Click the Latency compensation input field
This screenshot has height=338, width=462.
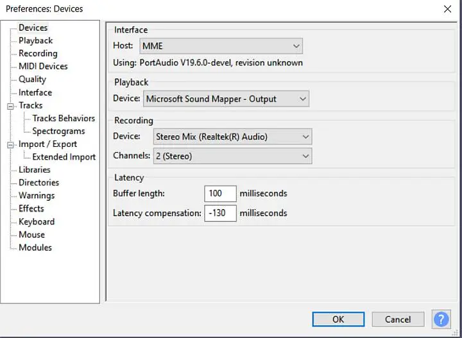pyautogui.click(x=220, y=213)
